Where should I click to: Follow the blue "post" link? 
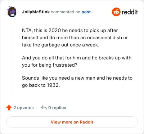point(86,12)
